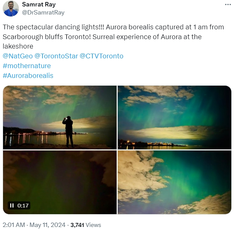The width and height of the screenshot is (234, 229).
Task: Open bottom-right photo of clouds and aurora
Action: click(174, 182)
